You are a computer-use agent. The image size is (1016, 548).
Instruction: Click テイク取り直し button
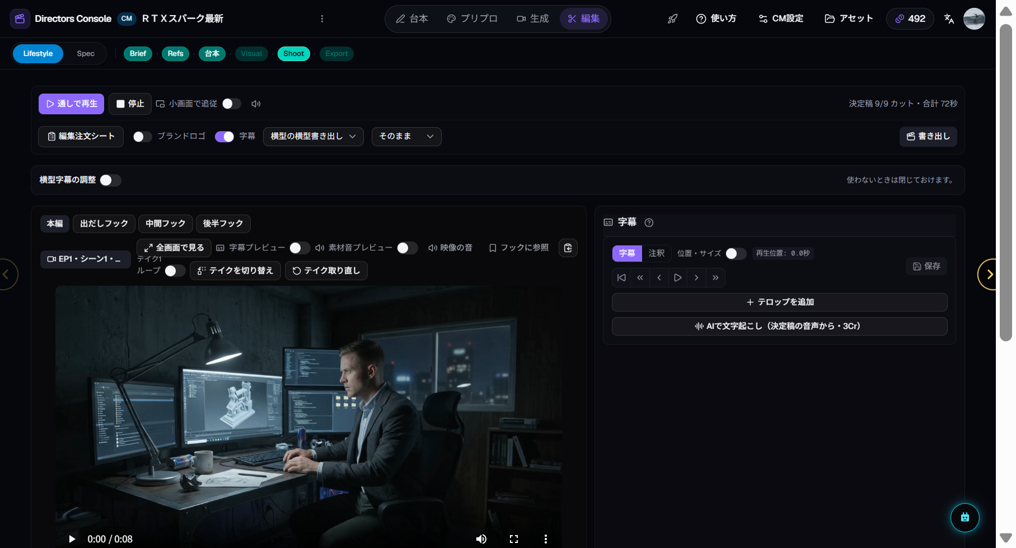(x=326, y=271)
